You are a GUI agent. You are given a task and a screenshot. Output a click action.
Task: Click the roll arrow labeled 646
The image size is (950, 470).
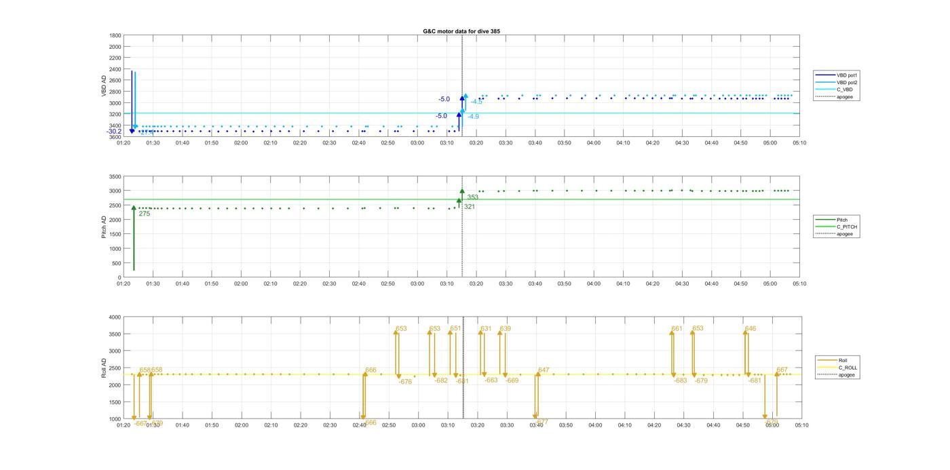[x=745, y=353]
